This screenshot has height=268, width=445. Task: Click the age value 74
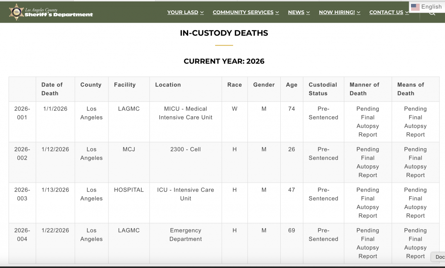[x=292, y=109]
